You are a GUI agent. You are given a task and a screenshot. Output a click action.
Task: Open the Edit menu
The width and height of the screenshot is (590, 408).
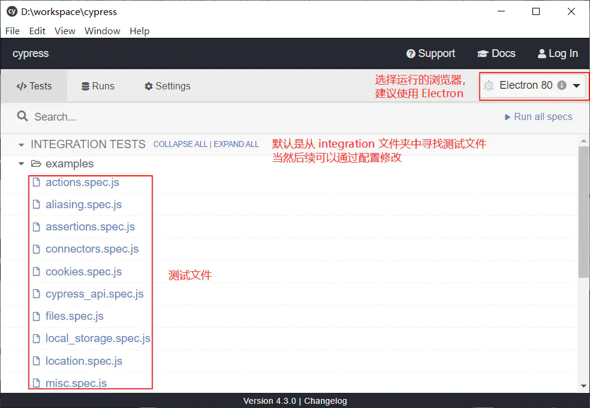pos(37,31)
